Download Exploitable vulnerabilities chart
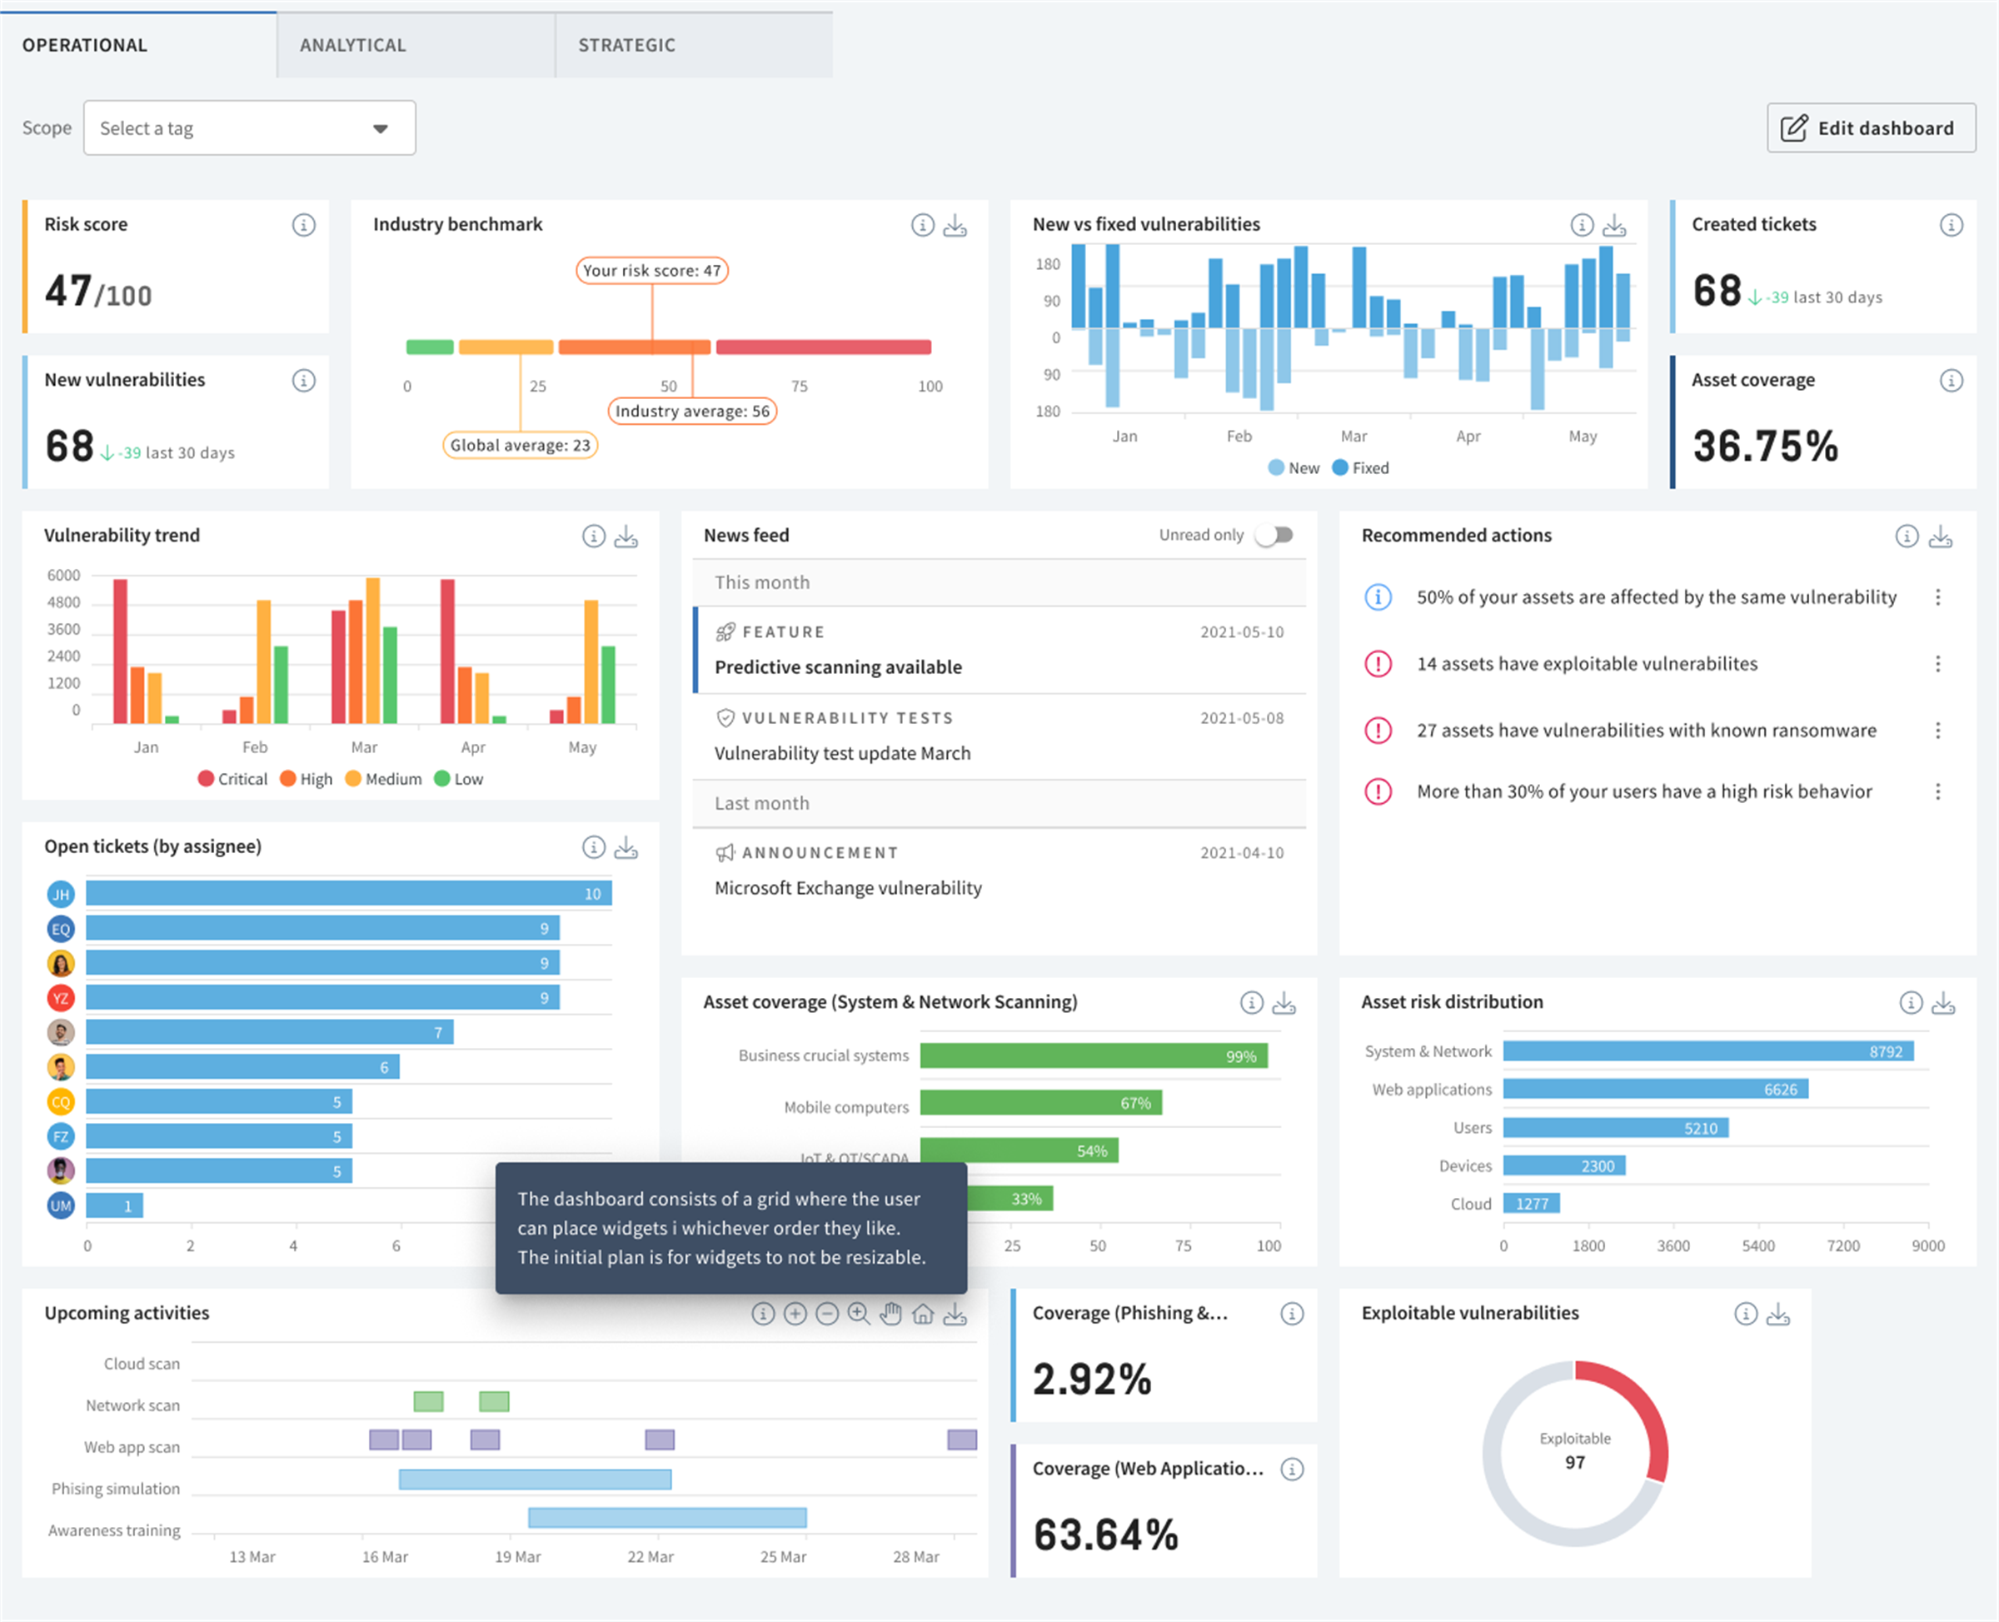This screenshot has height=1622, width=1999. pyautogui.click(x=1779, y=1315)
